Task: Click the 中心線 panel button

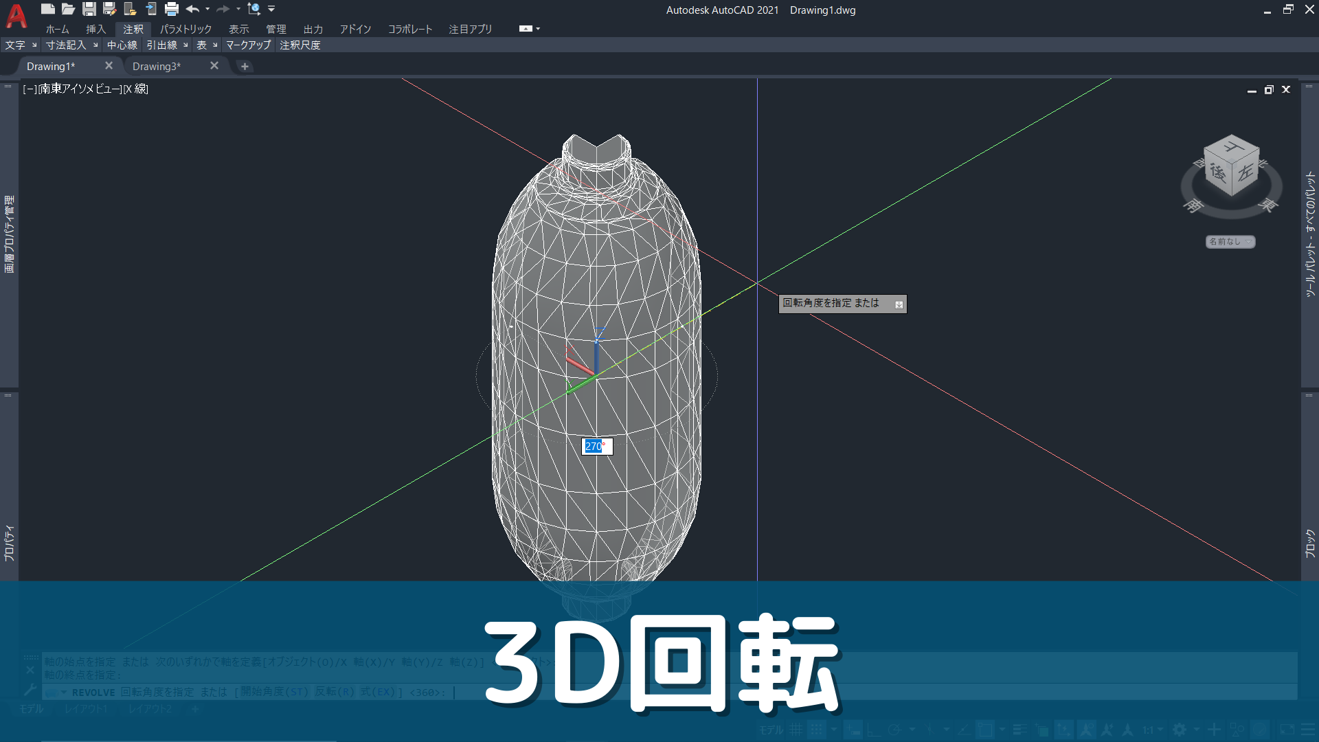Action: pos(122,45)
